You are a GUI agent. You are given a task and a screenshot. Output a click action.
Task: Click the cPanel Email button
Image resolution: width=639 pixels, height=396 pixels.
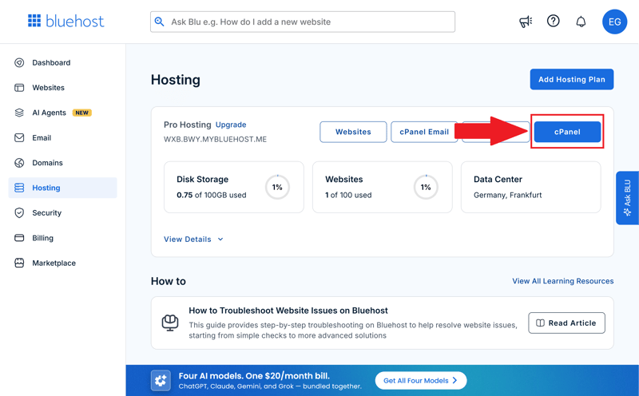[424, 132]
